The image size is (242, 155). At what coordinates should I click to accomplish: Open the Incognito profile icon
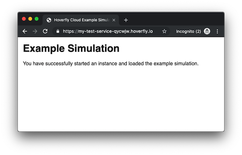click(207, 31)
